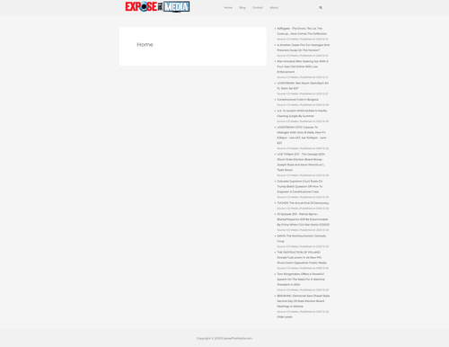The image size is (449, 347).
Task: Open TUCKER The Actual End Of Democracy
Action: coord(303,203)
